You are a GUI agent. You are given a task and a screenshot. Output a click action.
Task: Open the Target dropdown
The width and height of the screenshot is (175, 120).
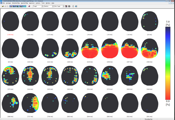(38, 6)
